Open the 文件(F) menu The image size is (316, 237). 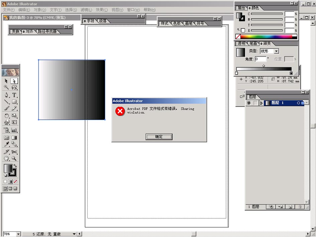click(x=9, y=10)
